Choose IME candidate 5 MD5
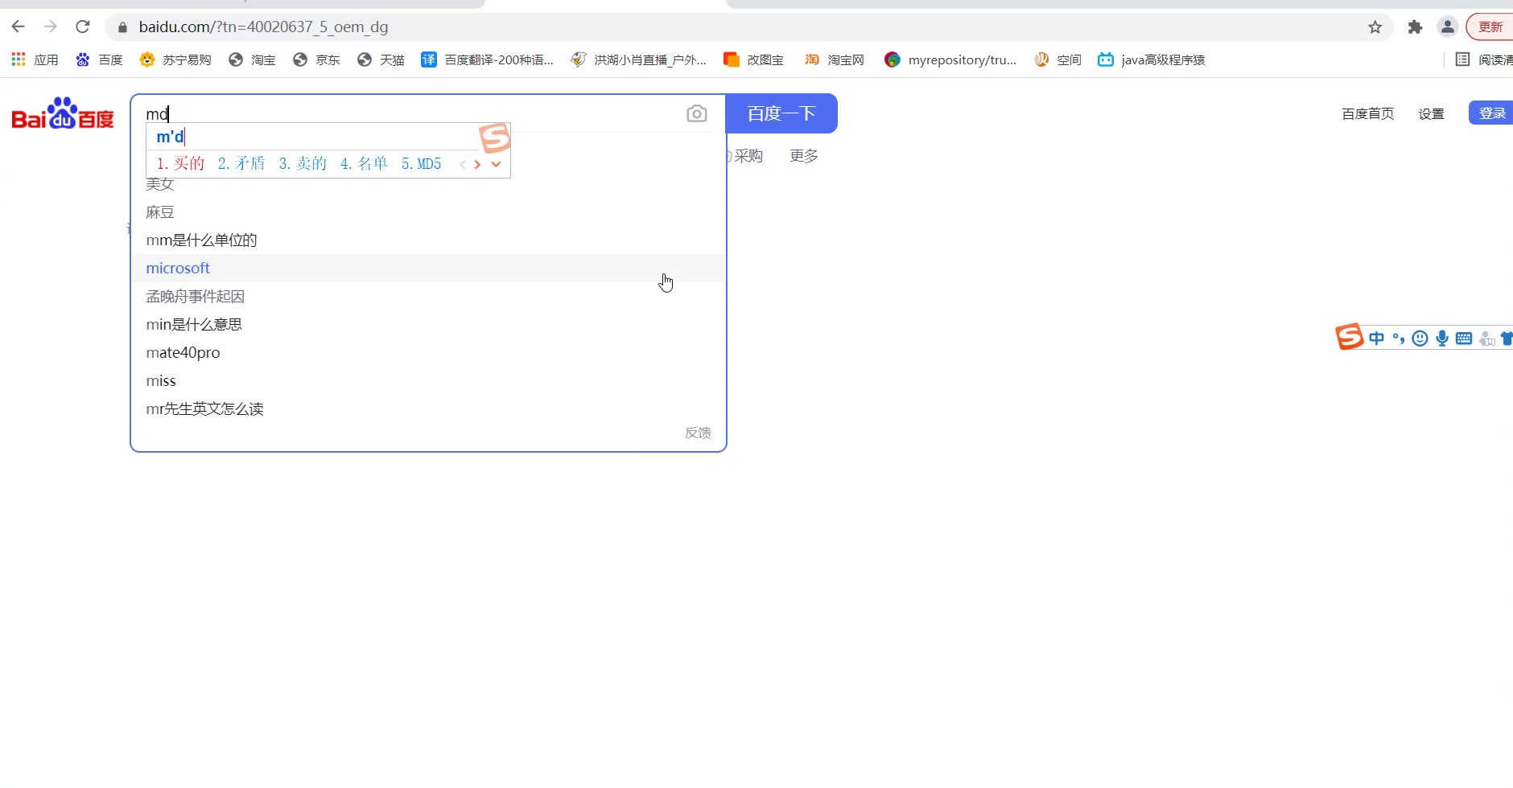Screen dimensions: 1513x788 tap(421, 163)
